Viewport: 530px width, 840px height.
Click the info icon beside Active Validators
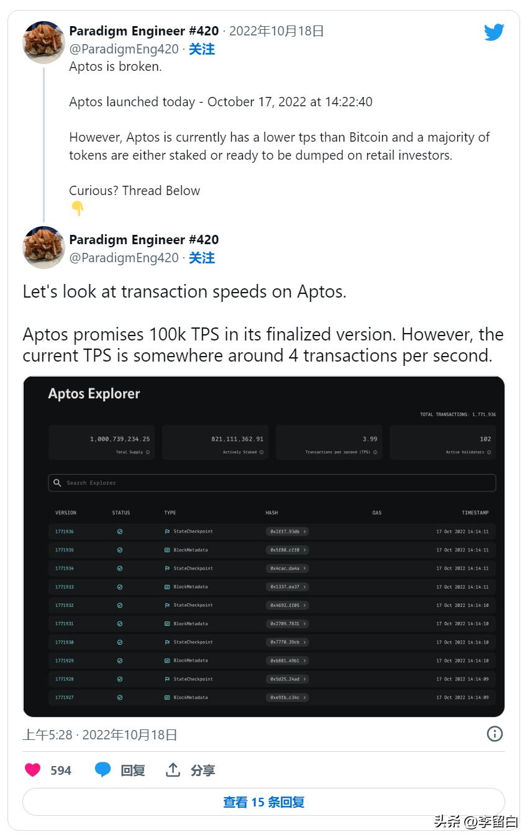[x=490, y=452]
